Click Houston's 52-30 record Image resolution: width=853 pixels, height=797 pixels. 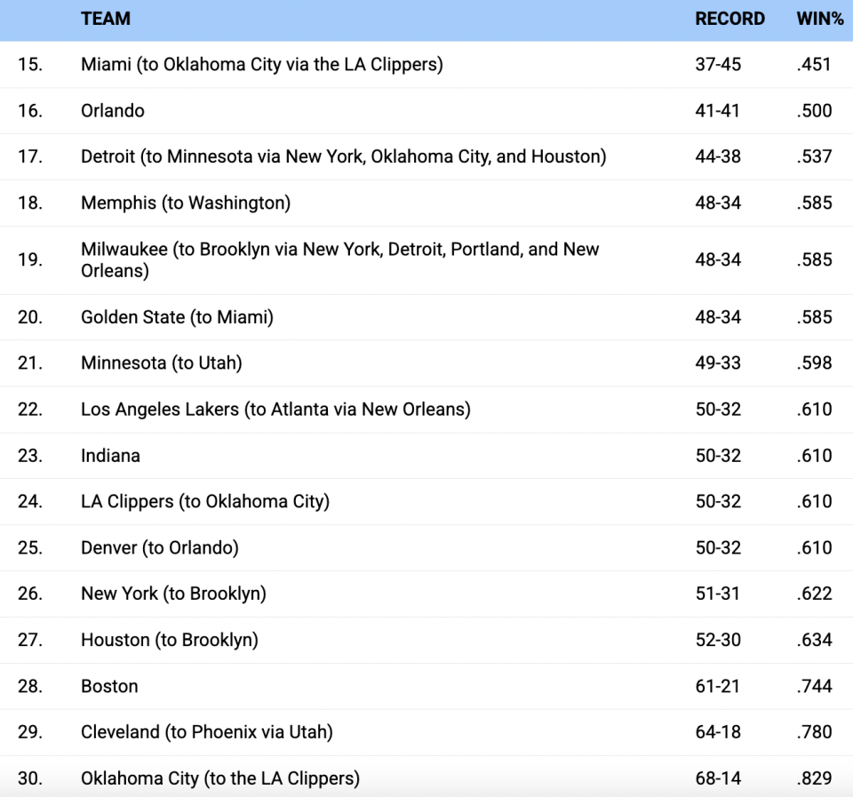[x=718, y=640]
